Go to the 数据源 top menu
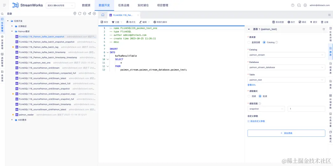 (x=86, y=5)
